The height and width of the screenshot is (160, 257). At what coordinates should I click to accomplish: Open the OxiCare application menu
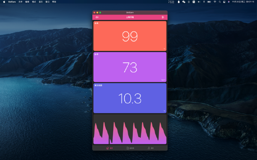[x=12, y=2]
